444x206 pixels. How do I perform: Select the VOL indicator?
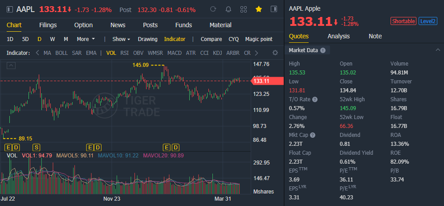pos(111,53)
